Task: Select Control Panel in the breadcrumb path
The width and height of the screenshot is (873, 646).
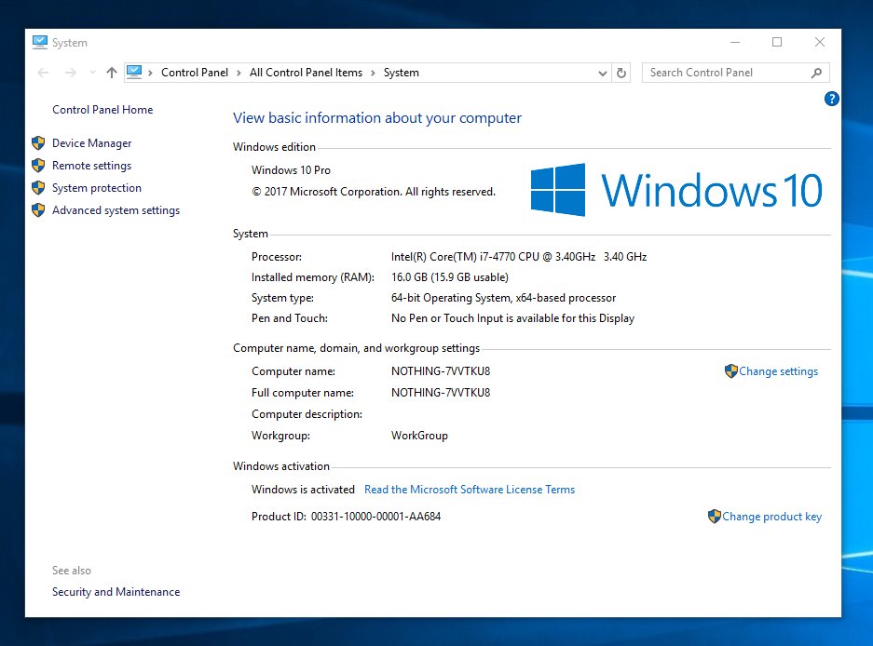Action: 194,73
